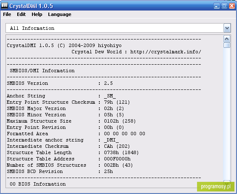Viewport: 237px width, 194px height.
Task: Click the 'Intermediate anchor string' label
Action: pyautogui.click(x=45, y=140)
